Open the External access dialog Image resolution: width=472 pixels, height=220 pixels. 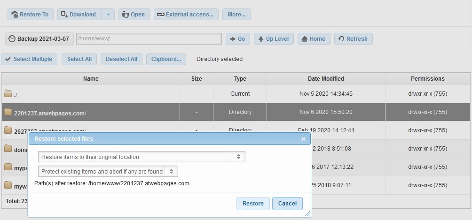coord(186,15)
